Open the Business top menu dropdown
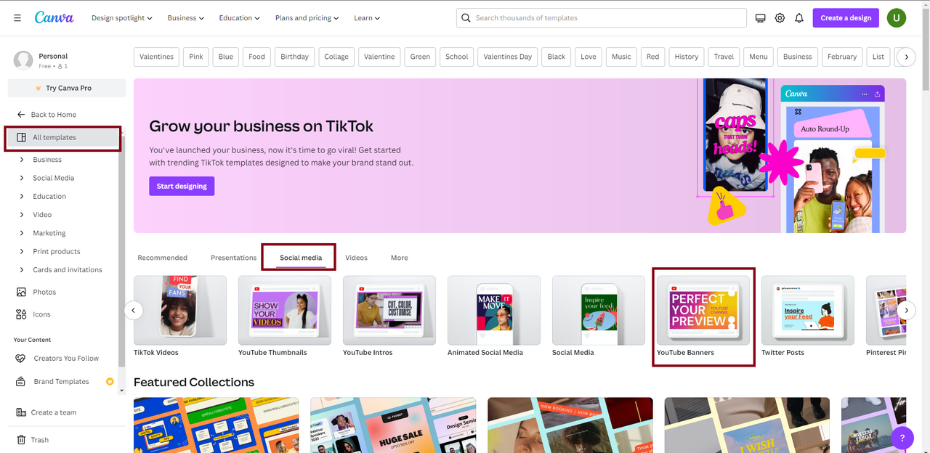The height and width of the screenshot is (453, 930). tap(186, 18)
